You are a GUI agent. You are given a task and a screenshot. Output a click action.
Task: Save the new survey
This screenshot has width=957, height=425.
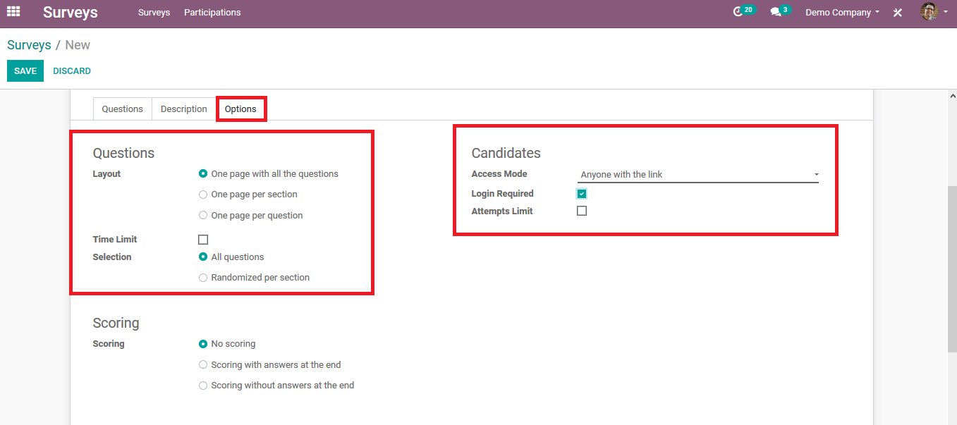(x=25, y=71)
